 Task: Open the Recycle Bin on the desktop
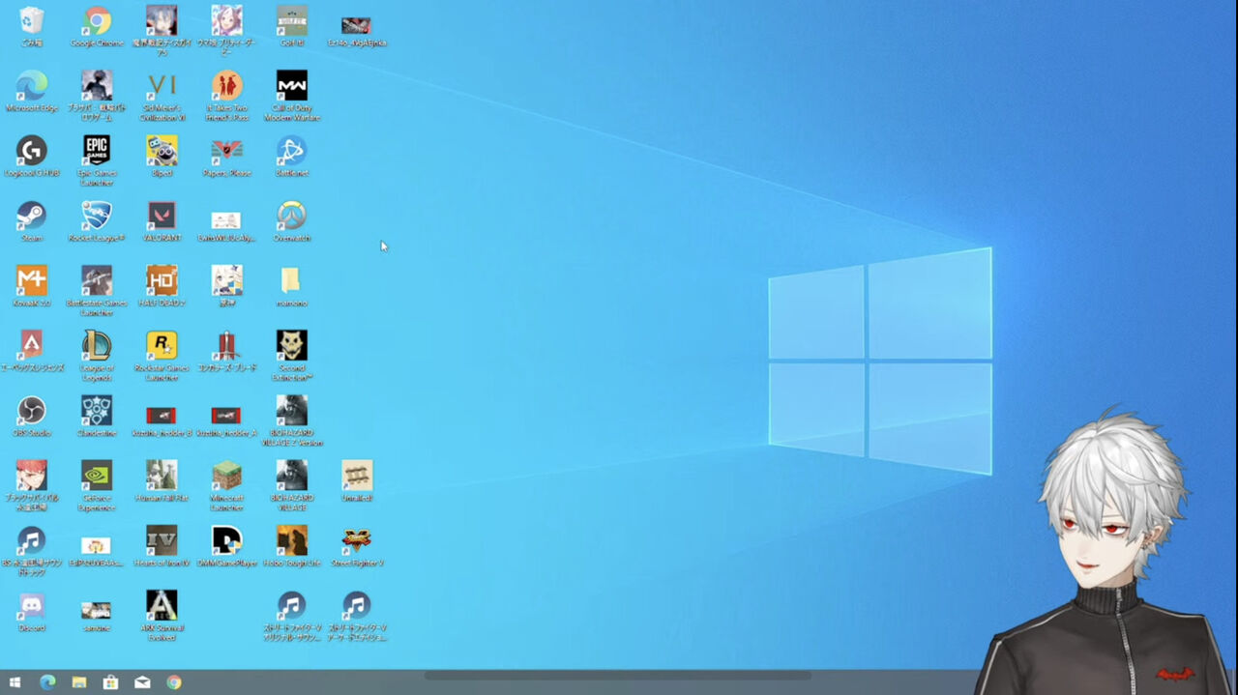point(31,21)
